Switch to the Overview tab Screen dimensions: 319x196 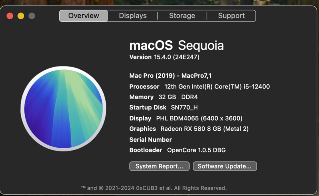click(x=84, y=16)
